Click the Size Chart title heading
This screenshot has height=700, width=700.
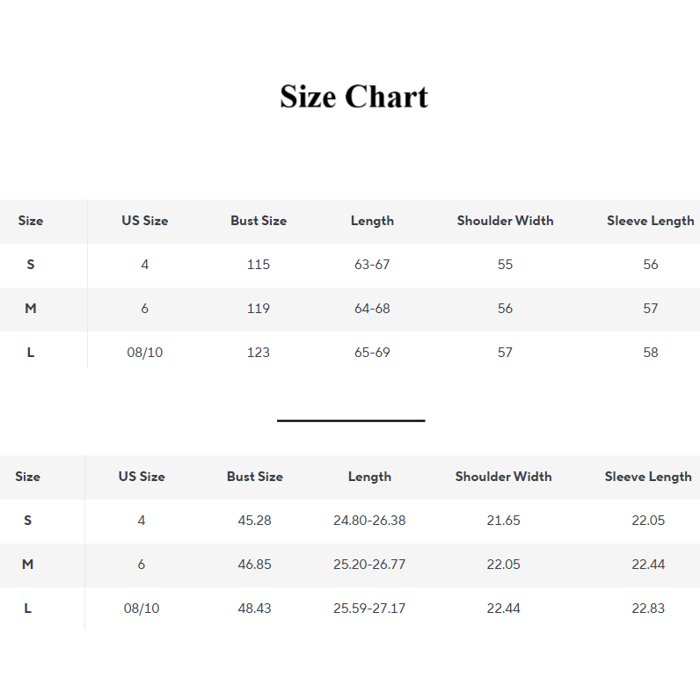(354, 97)
